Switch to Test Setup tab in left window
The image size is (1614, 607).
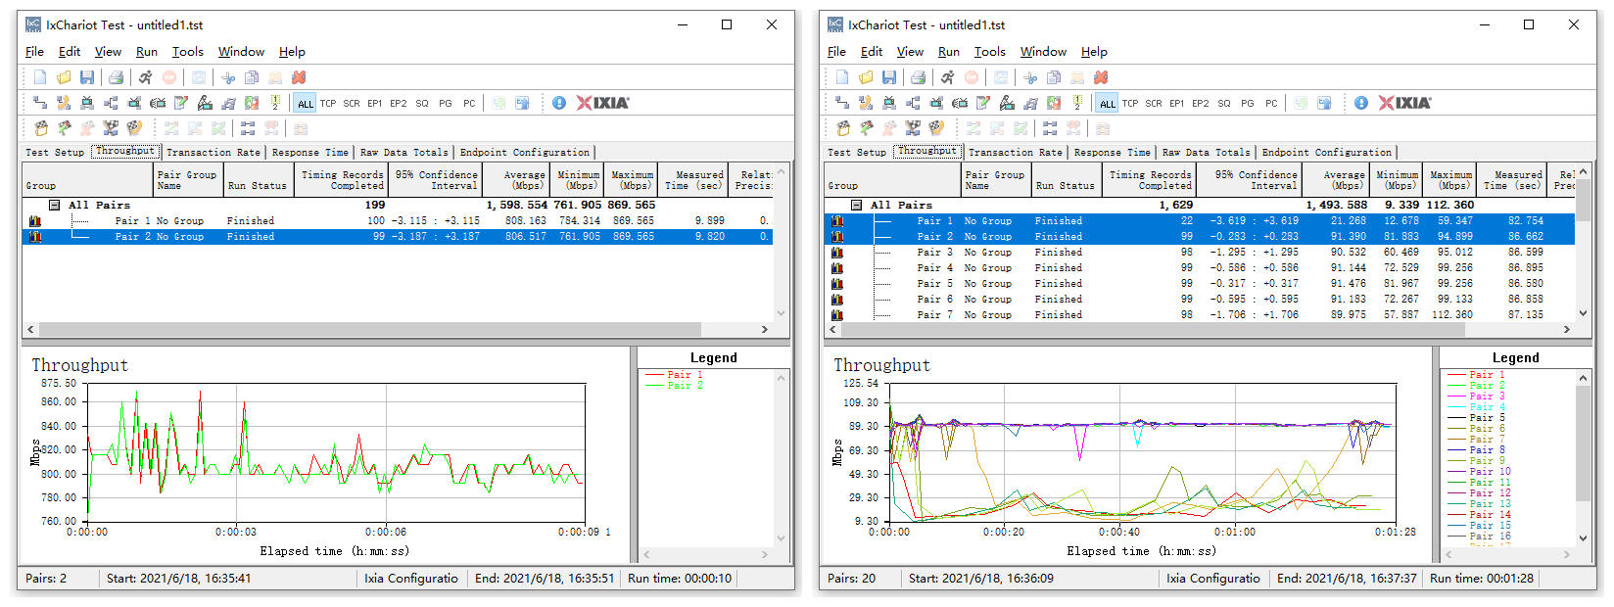[x=55, y=153]
